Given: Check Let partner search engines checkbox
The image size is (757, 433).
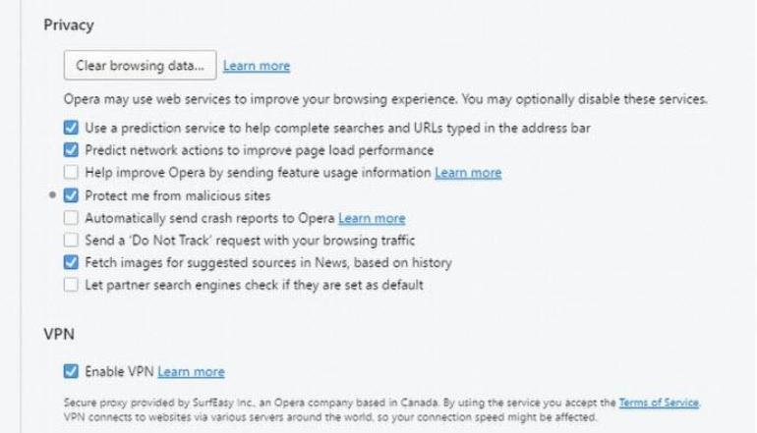Looking at the screenshot, I should tap(70, 285).
